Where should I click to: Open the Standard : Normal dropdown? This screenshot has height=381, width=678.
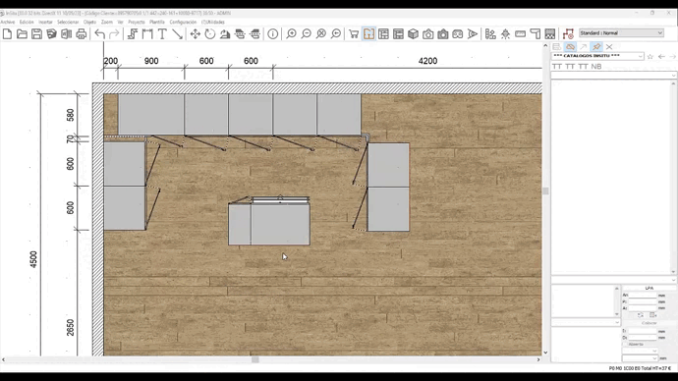(621, 32)
